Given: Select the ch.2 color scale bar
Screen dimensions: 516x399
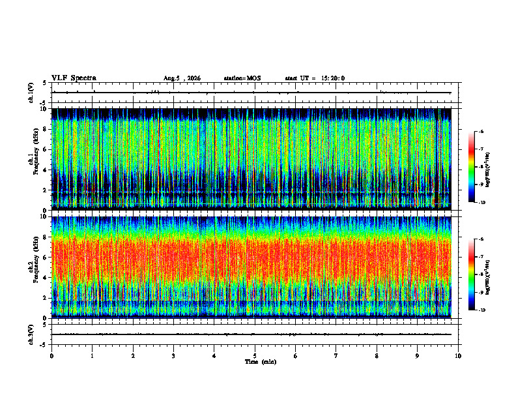Looking at the screenshot, I should point(471,274).
